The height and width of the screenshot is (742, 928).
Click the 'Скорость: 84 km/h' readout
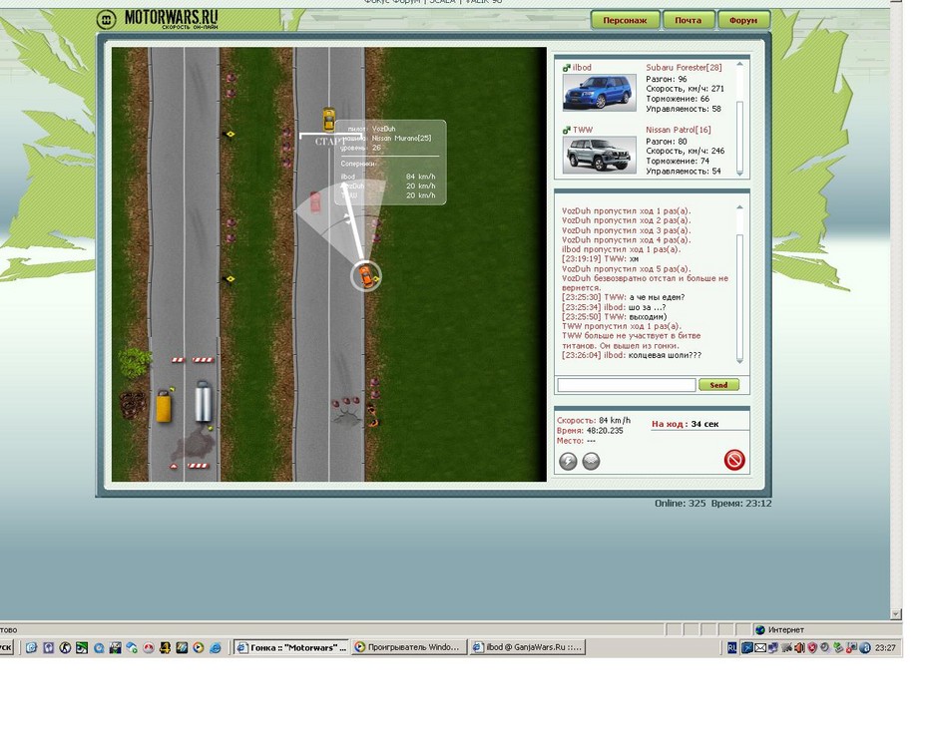[594, 420]
